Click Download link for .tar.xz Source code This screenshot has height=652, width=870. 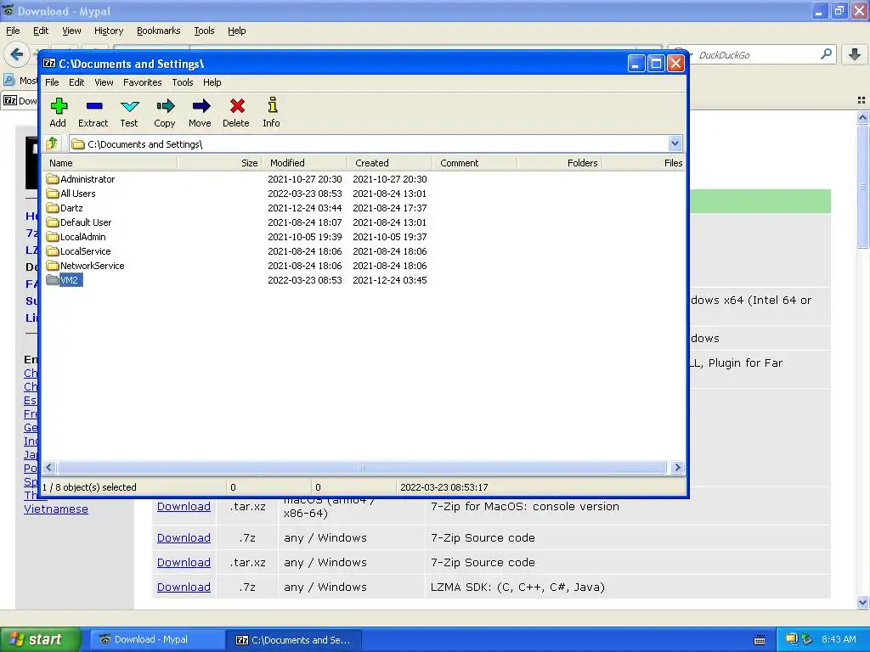184,562
